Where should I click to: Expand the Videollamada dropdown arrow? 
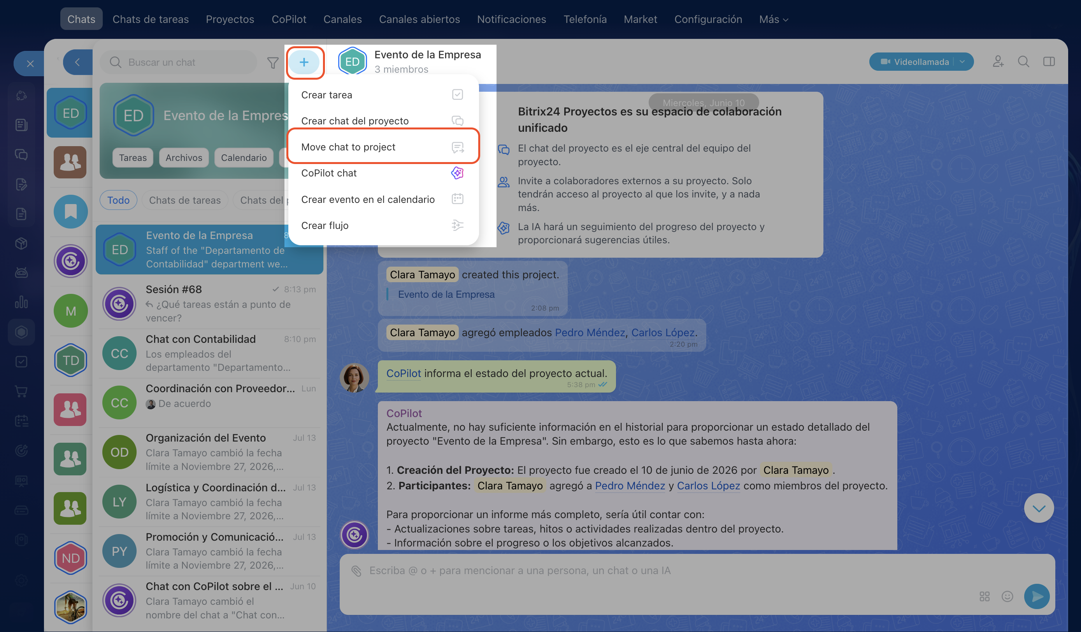(x=962, y=62)
